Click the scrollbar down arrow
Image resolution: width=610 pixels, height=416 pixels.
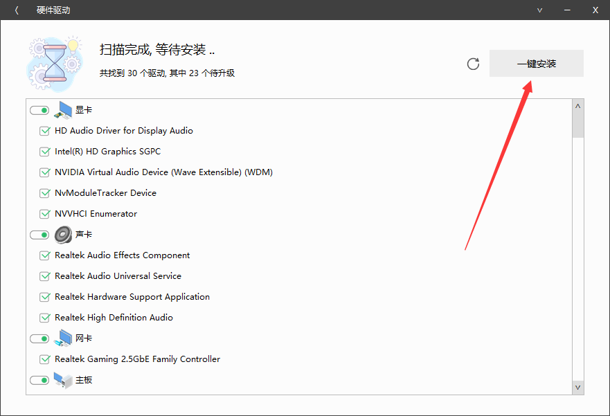click(578, 388)
